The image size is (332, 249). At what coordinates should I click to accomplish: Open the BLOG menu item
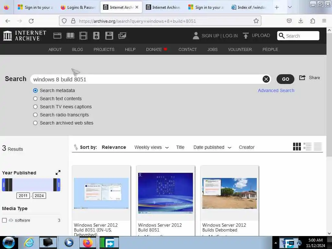[x=77, y=50]
